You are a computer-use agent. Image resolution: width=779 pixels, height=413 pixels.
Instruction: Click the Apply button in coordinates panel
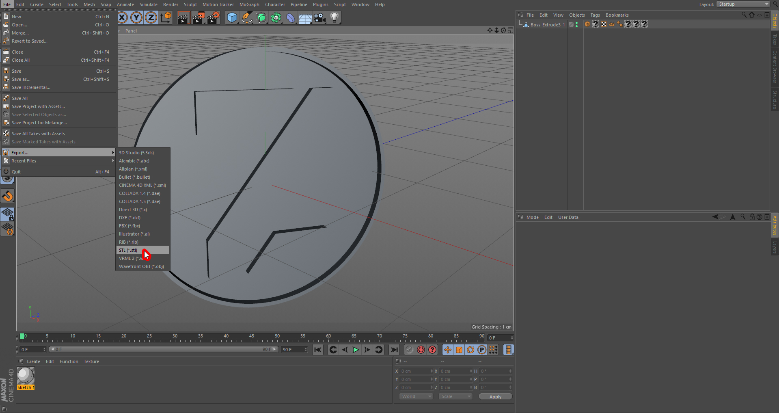point(495,397)
